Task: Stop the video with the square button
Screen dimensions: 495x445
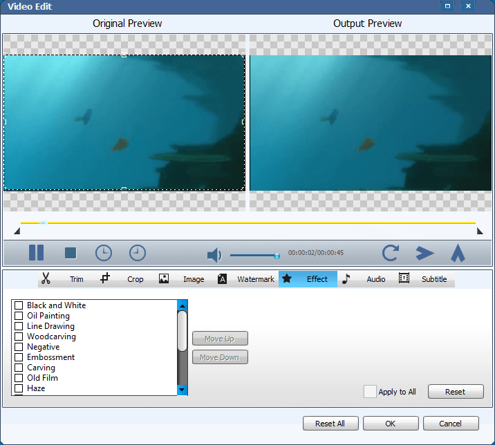Action: coord(71,253)
